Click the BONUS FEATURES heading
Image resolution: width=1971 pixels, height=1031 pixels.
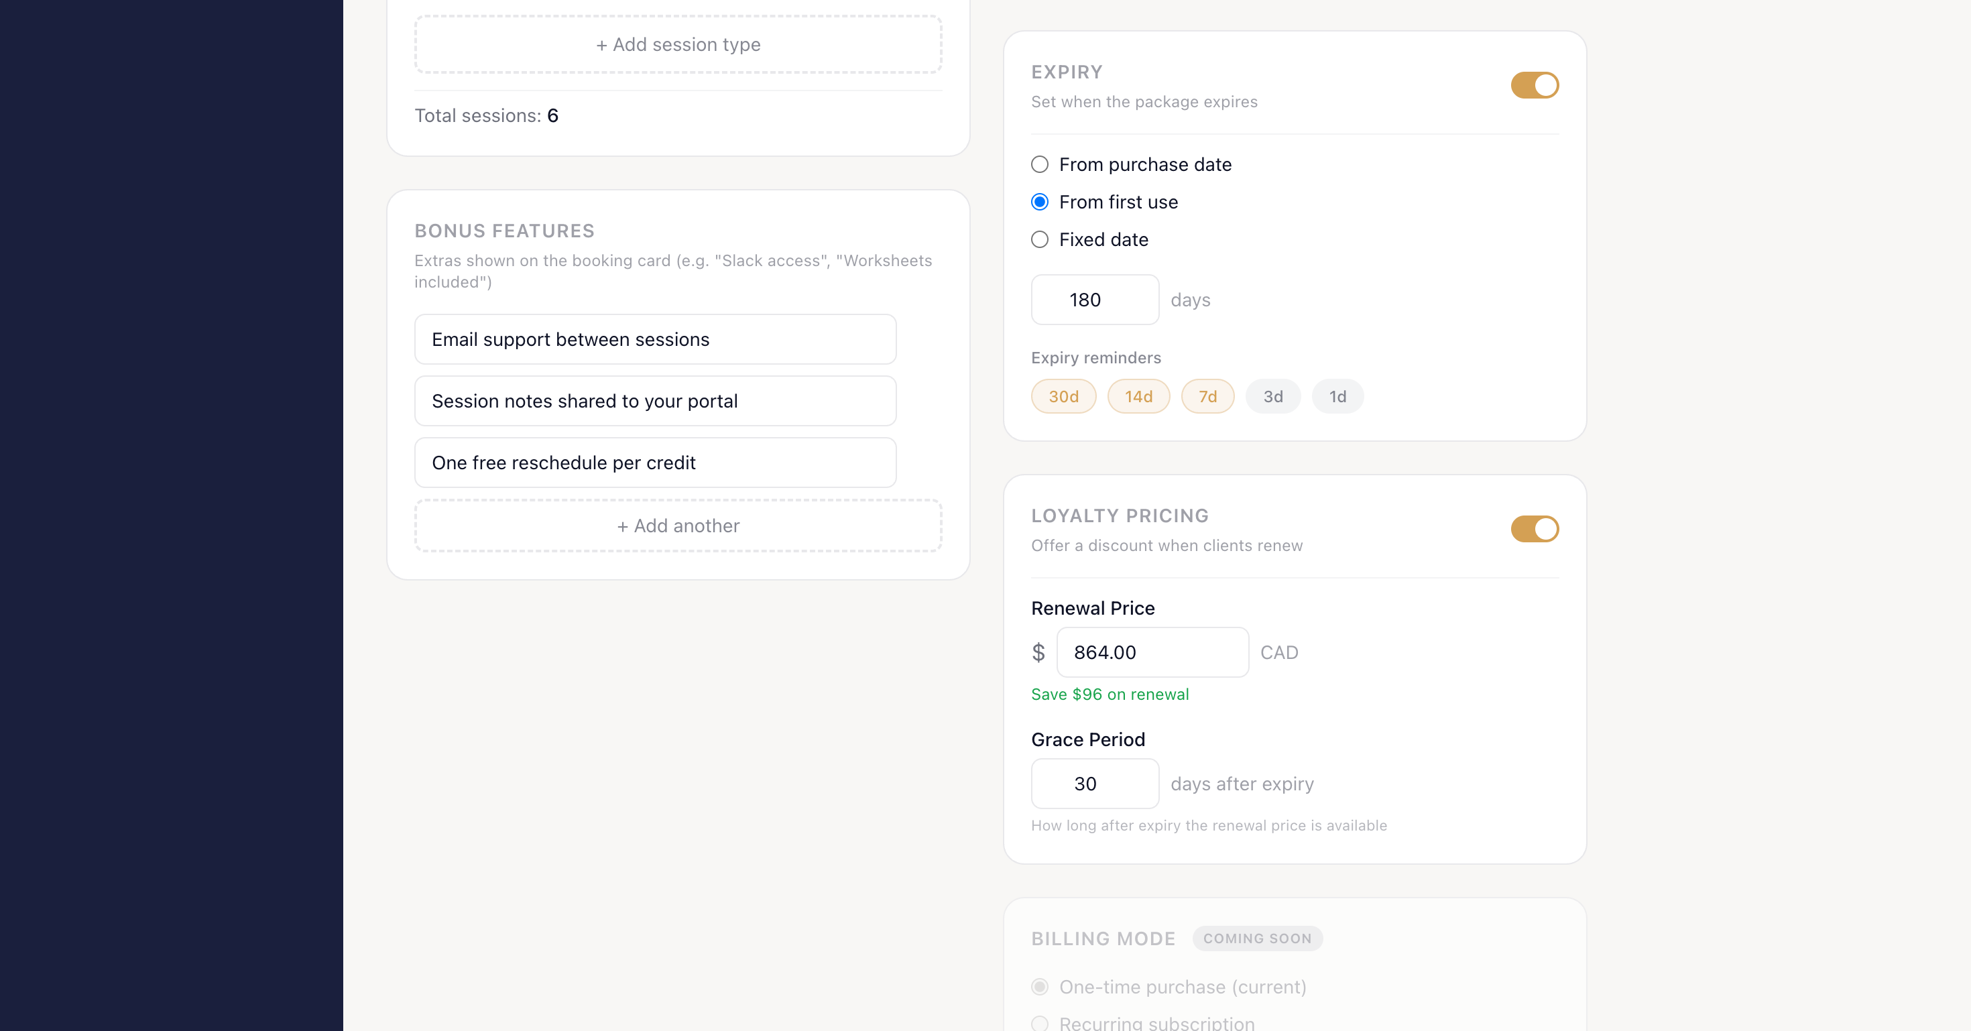[504, 231]
